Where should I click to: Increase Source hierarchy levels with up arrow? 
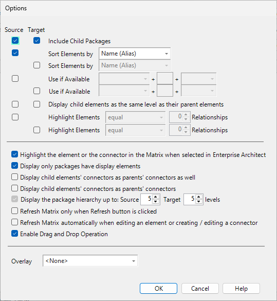click(156, 197)
